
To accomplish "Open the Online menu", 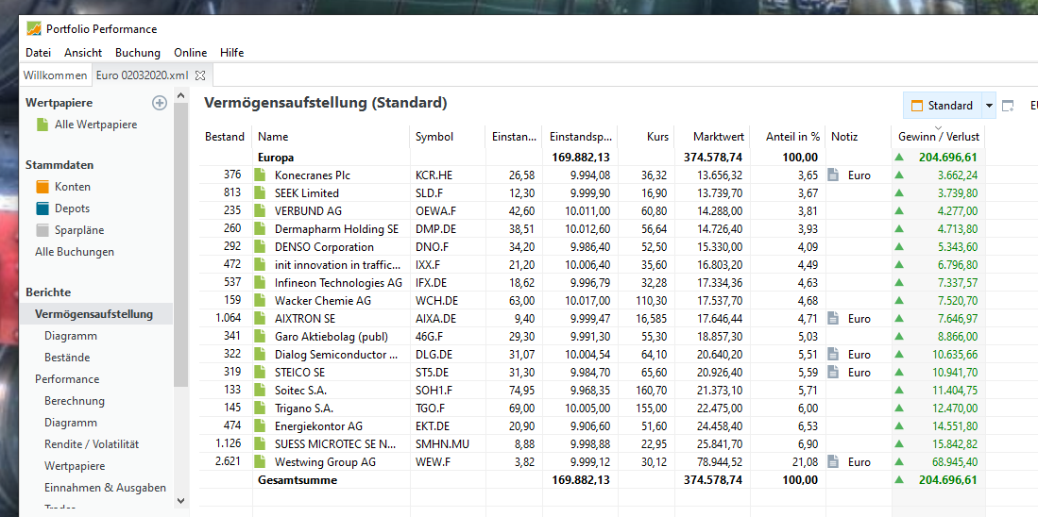I will click(191, 53).
